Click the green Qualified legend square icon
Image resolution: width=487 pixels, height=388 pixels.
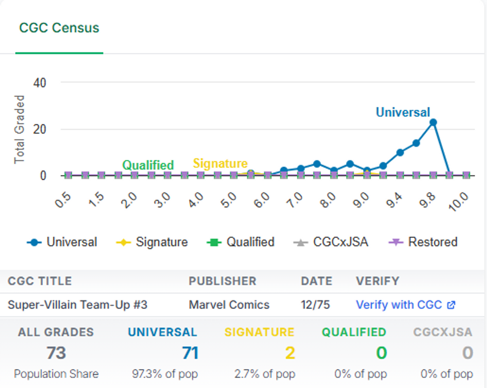tap(214, 243)
